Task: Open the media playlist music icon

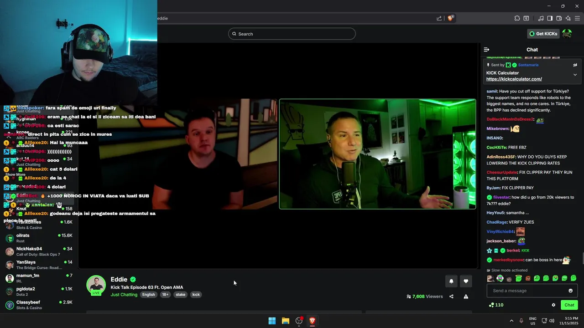Action: point(541,18)
